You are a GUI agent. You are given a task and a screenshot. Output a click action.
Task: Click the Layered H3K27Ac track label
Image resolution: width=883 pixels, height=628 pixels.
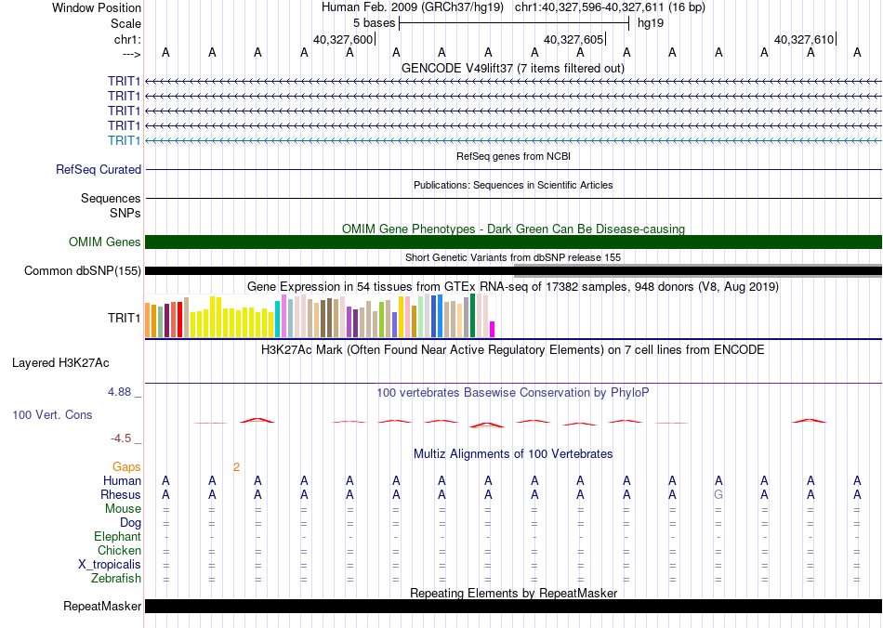point(60,362)
